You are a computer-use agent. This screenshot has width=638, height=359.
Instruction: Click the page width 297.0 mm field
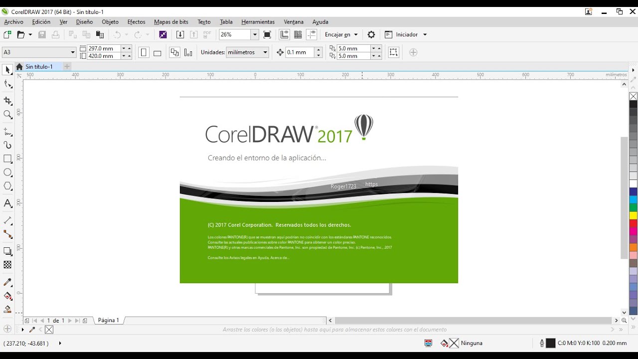(104, 48)
